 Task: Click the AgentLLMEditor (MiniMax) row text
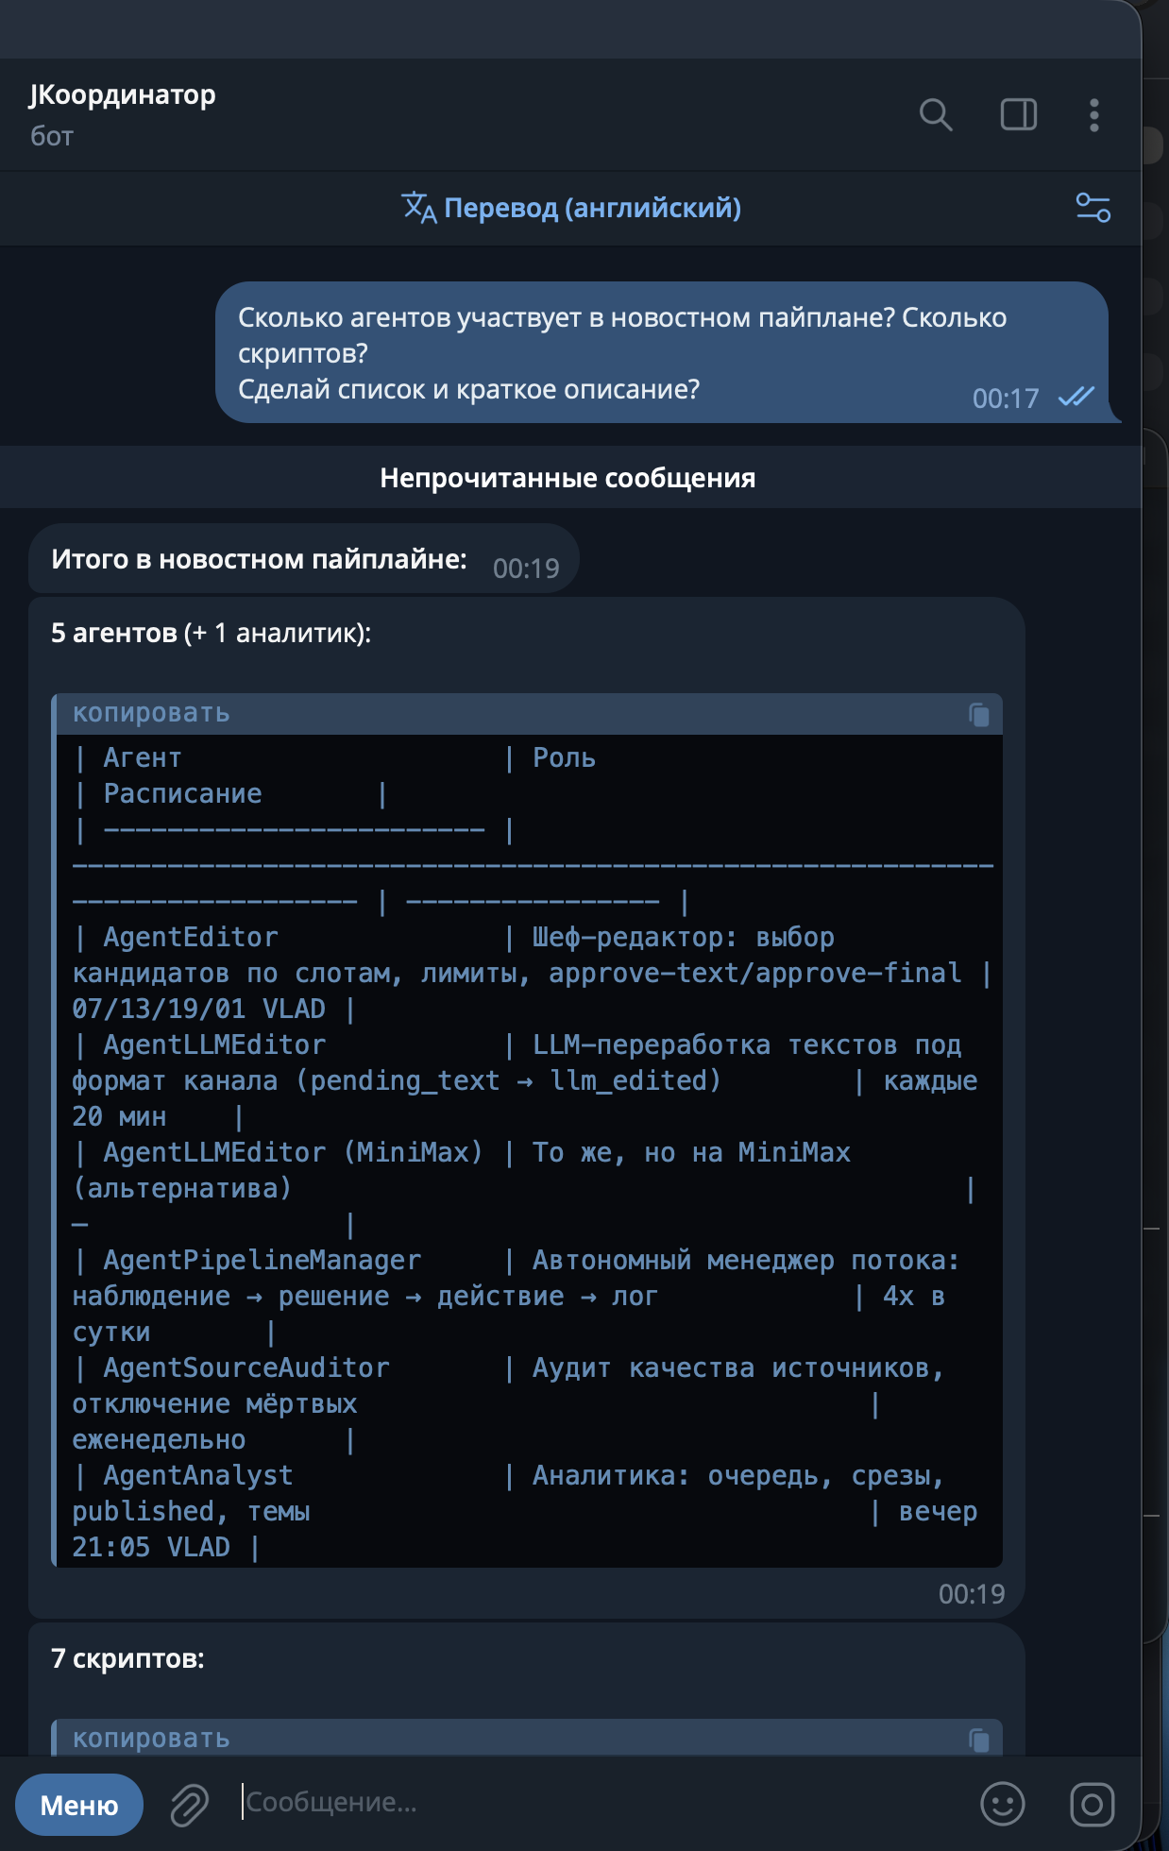293,1153
